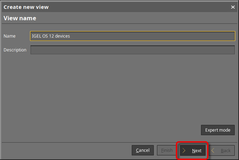239x160 pixels.
Task: Close the Create new view dialog
Action: [233, 7]
